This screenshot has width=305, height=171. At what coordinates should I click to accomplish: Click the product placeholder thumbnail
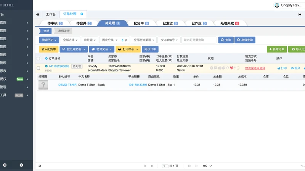[x=43, y=85]
